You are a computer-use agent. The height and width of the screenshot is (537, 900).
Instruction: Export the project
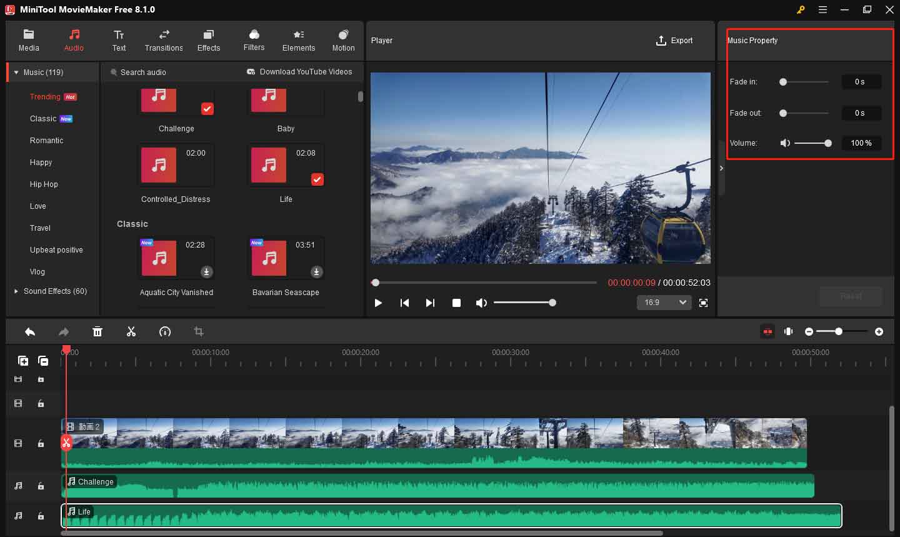pos(674,41)
